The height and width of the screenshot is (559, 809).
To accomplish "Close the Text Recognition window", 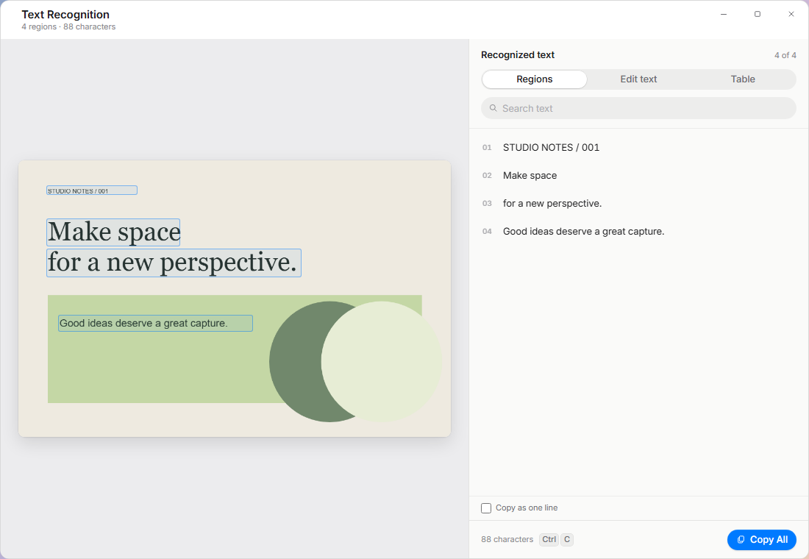I will pos(791,14).
